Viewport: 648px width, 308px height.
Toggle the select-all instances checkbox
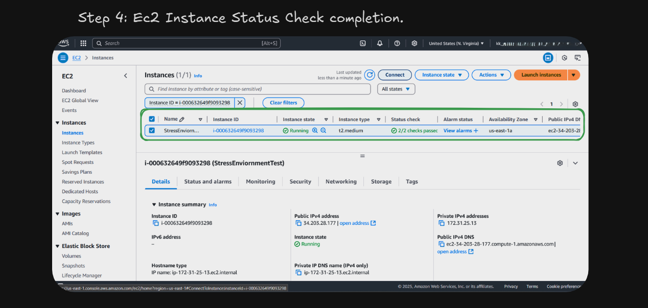(x=152, y=119)
